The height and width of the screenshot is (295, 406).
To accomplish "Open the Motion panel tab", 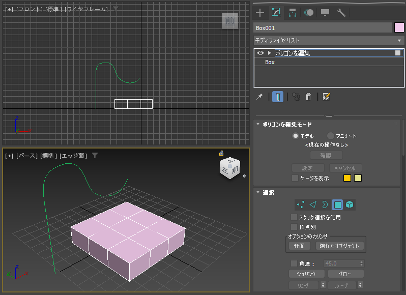I will [309, 13].
